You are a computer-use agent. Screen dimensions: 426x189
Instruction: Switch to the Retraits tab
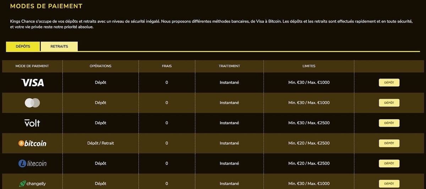coord(59,46)
